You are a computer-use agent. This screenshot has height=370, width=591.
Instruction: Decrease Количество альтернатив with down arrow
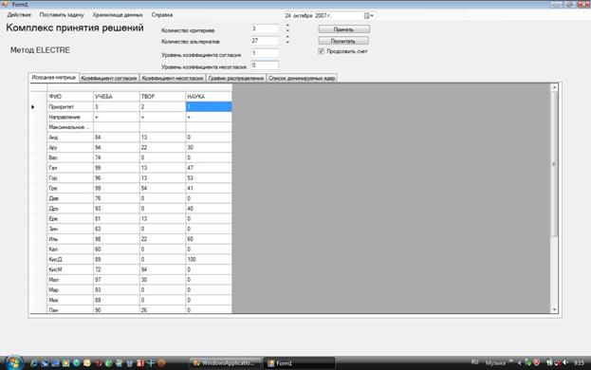[x=287, y=42]
